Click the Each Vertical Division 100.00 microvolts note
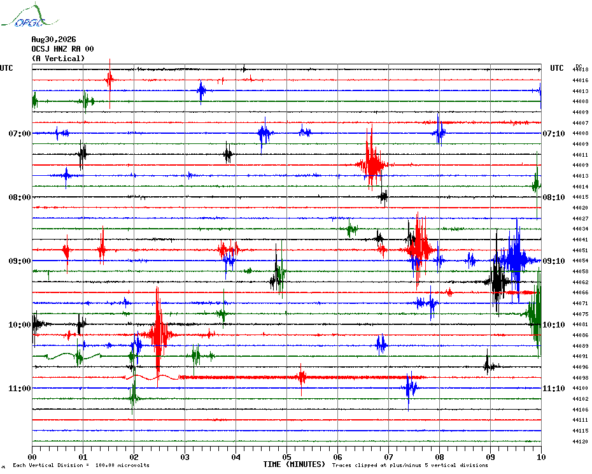Screen dimensions: 592x474 tap(81, 465)
